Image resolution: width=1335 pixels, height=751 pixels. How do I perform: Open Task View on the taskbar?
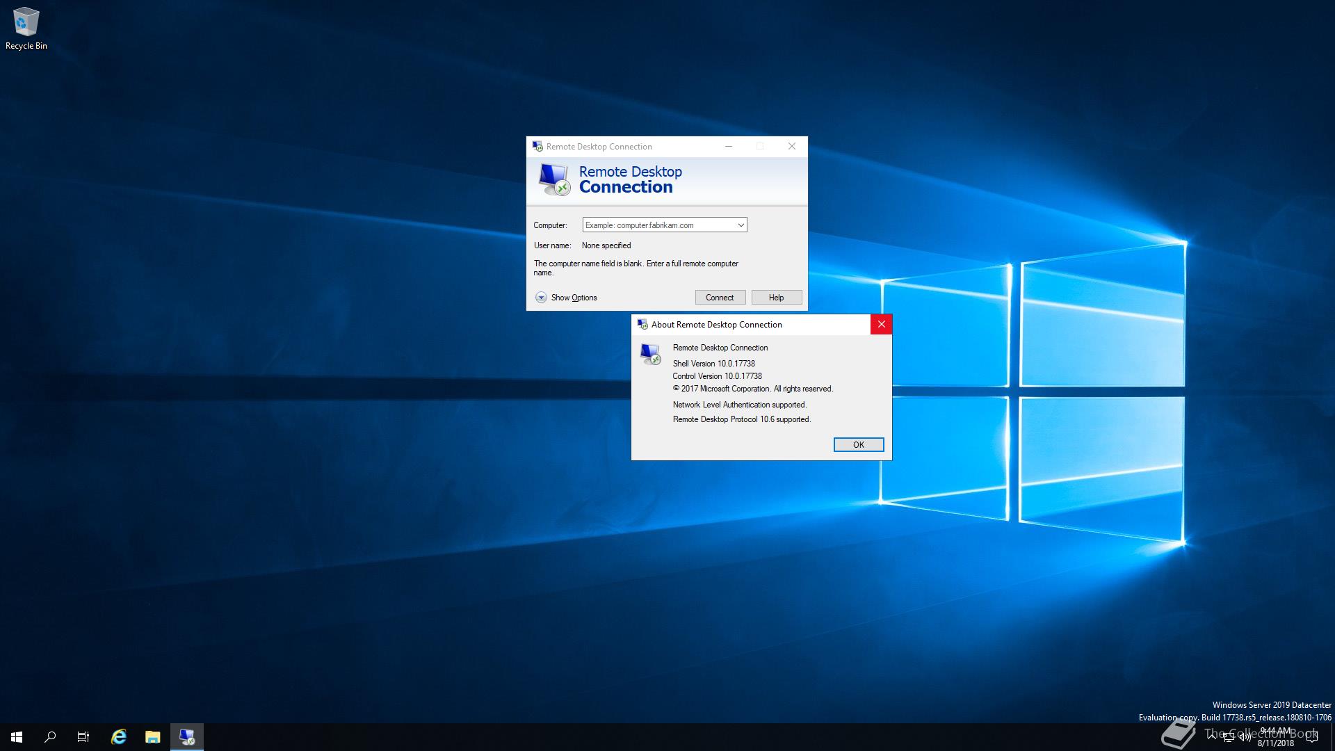tap(83, 737)
